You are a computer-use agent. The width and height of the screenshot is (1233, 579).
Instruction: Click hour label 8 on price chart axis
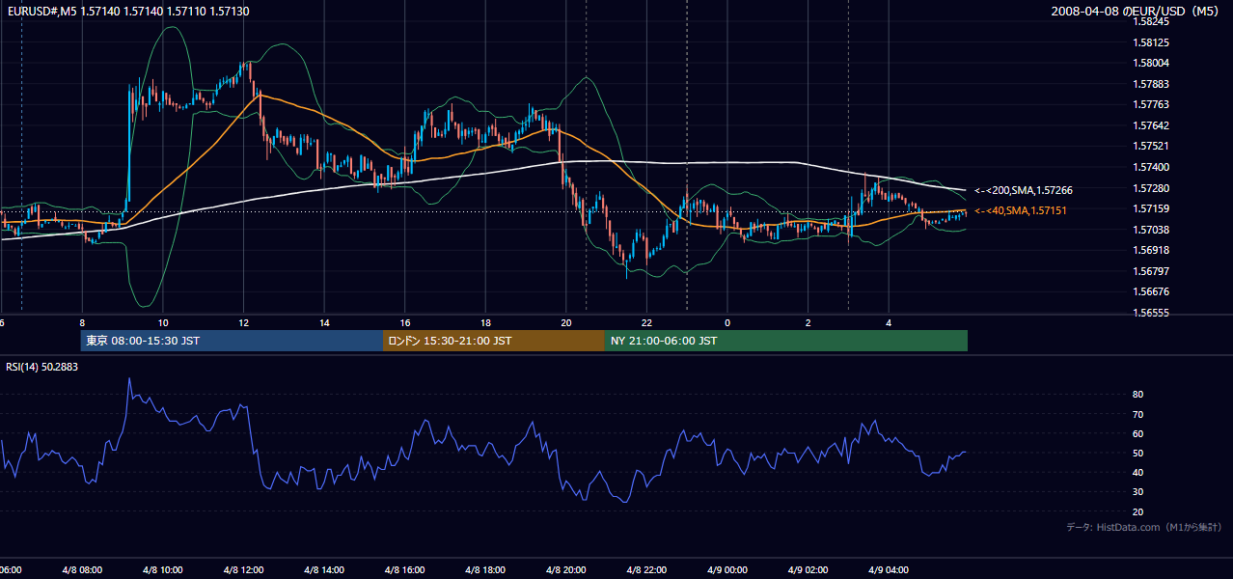[82, 322]
